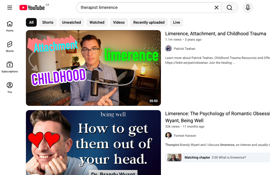Filter results by Unwatched
The width and height of the screenshot is (270, 175).
click(72, 22)
